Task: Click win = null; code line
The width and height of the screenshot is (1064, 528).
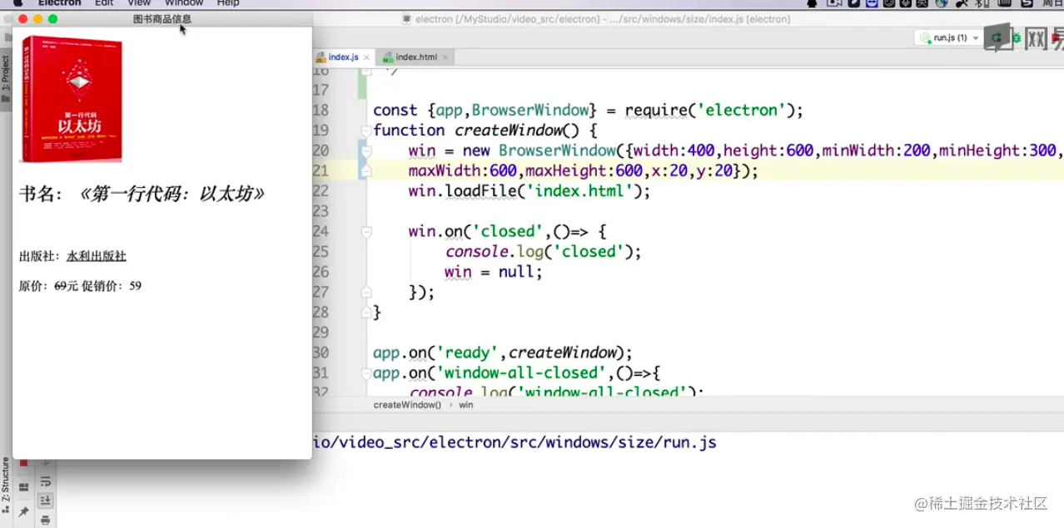Action: coord(494,272)
